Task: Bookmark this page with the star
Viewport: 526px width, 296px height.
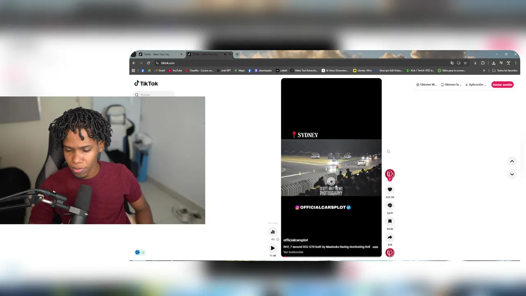Action: point(465,63)
